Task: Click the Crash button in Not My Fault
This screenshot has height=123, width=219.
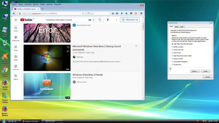Action: (205, 71)
